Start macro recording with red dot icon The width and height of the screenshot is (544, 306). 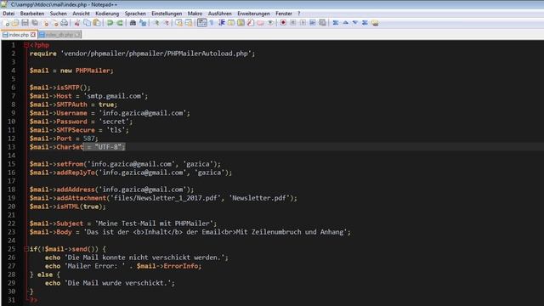283,23
